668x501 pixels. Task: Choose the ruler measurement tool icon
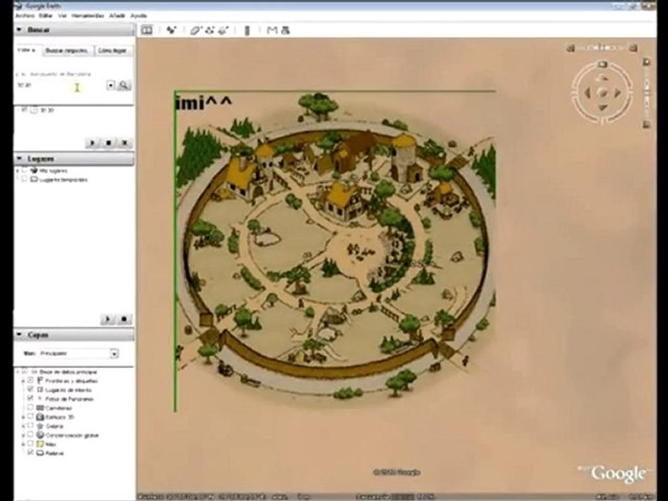[x=247, y=30]
